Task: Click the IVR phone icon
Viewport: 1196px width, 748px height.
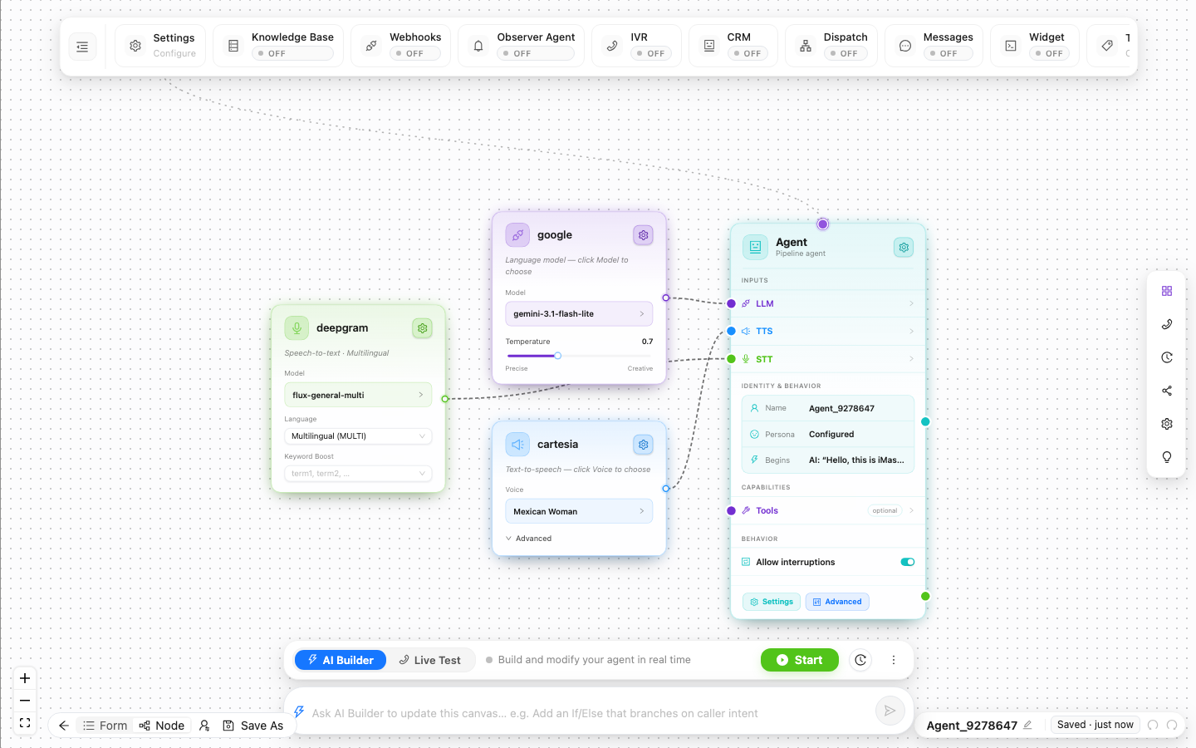Action: [x=612, y=47]
